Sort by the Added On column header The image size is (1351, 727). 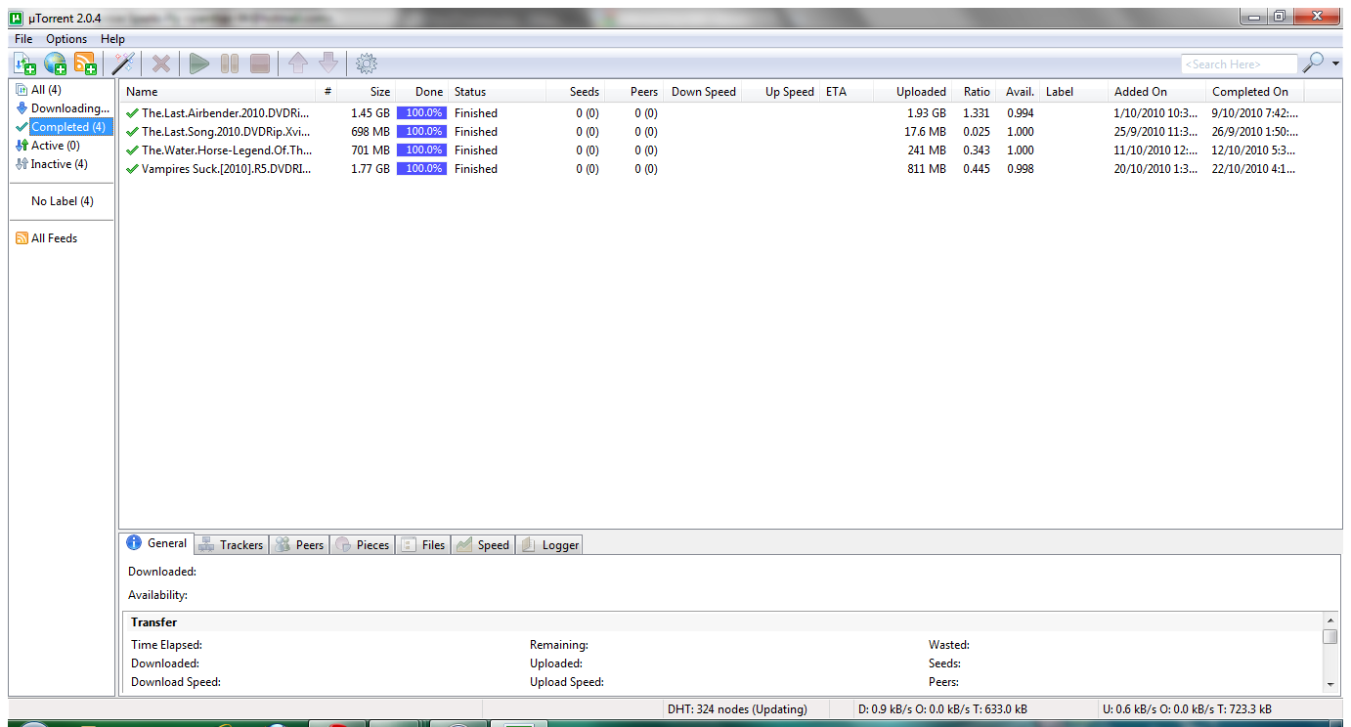pos(1156,92)
